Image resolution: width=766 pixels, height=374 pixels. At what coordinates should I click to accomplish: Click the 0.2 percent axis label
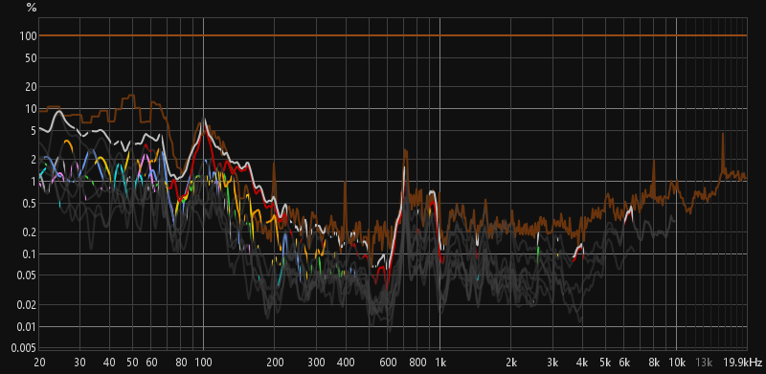pos(31,232)
